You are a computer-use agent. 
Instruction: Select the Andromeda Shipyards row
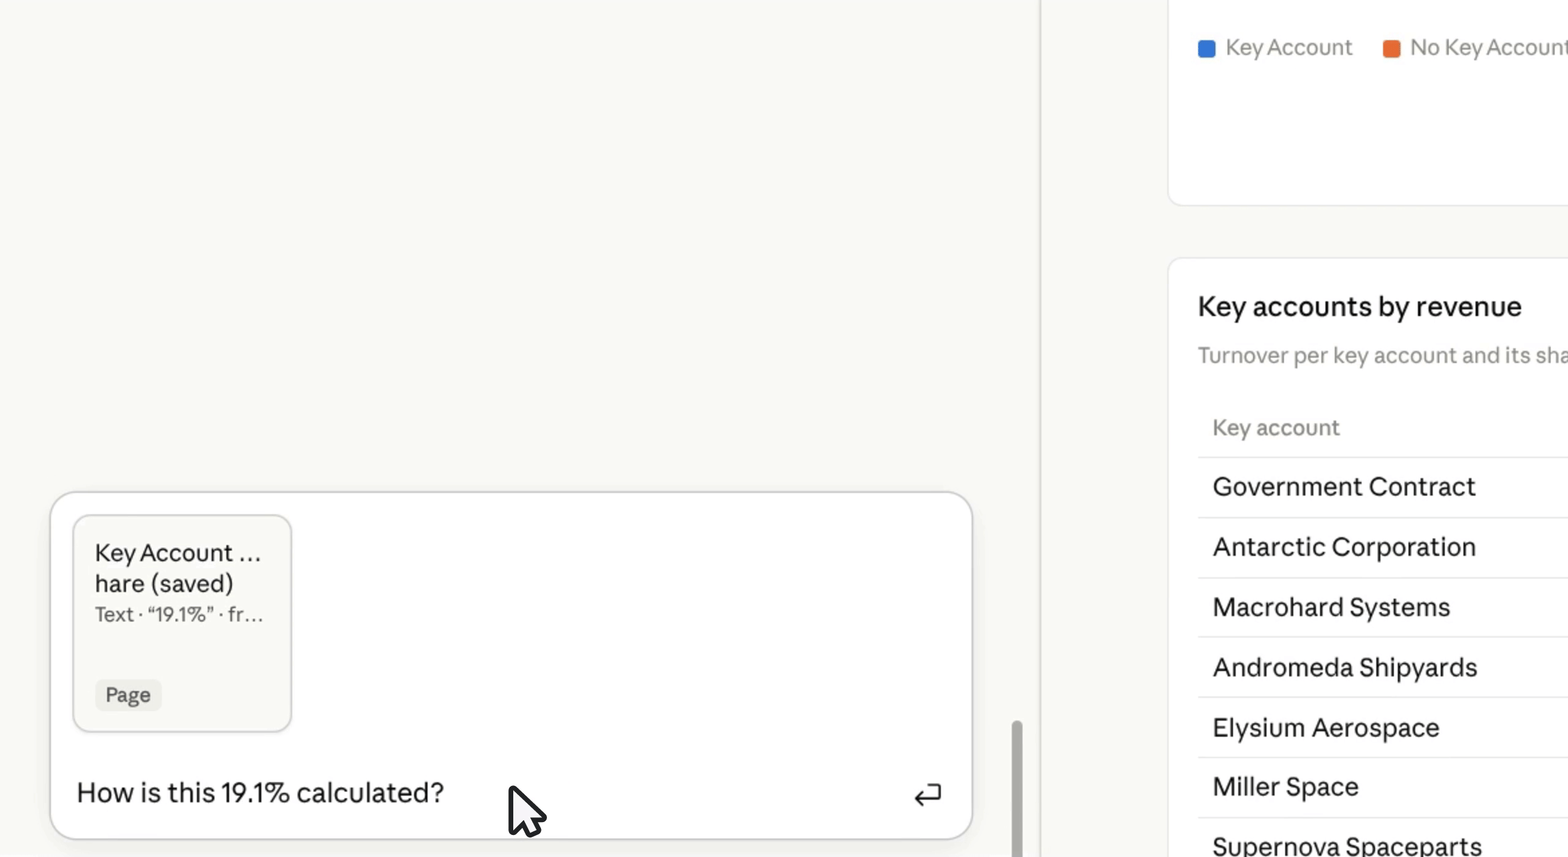(x=1383, y=667)
